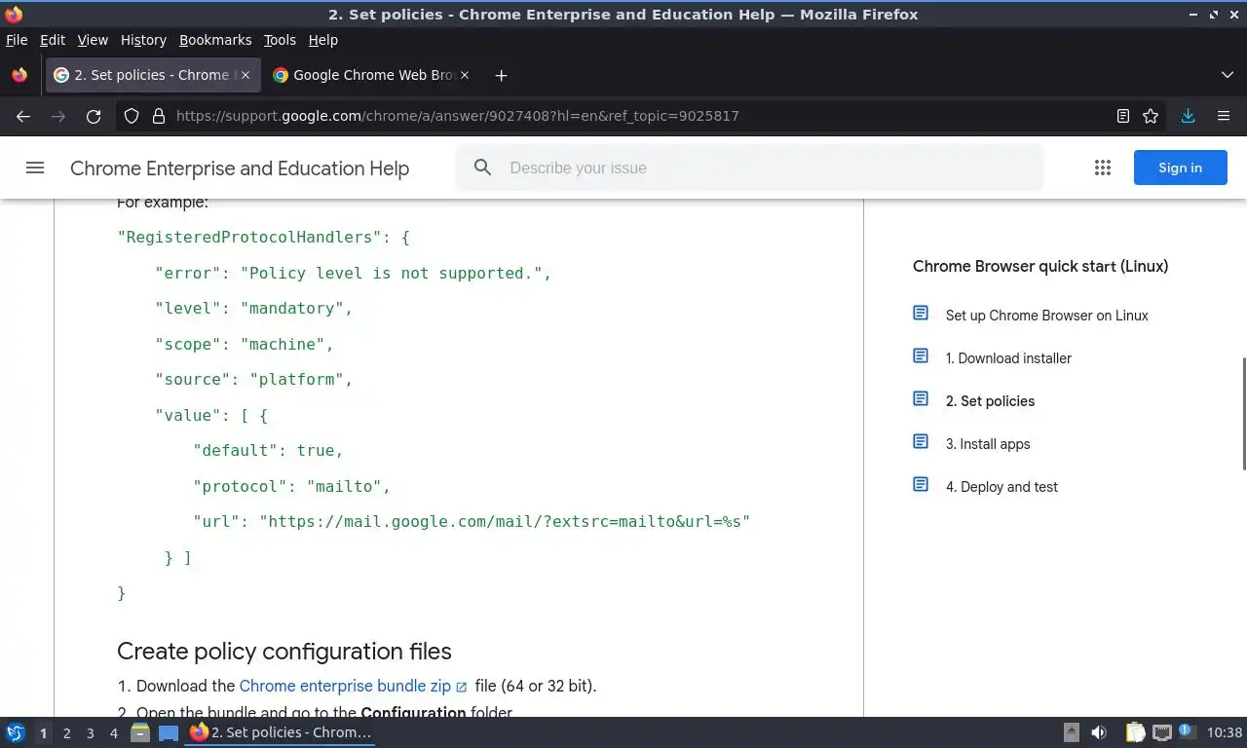Click the removable media tray icon
The height and width of the screenshot is (748, 1247).
pyautogui.click(x=1071, y=732)
